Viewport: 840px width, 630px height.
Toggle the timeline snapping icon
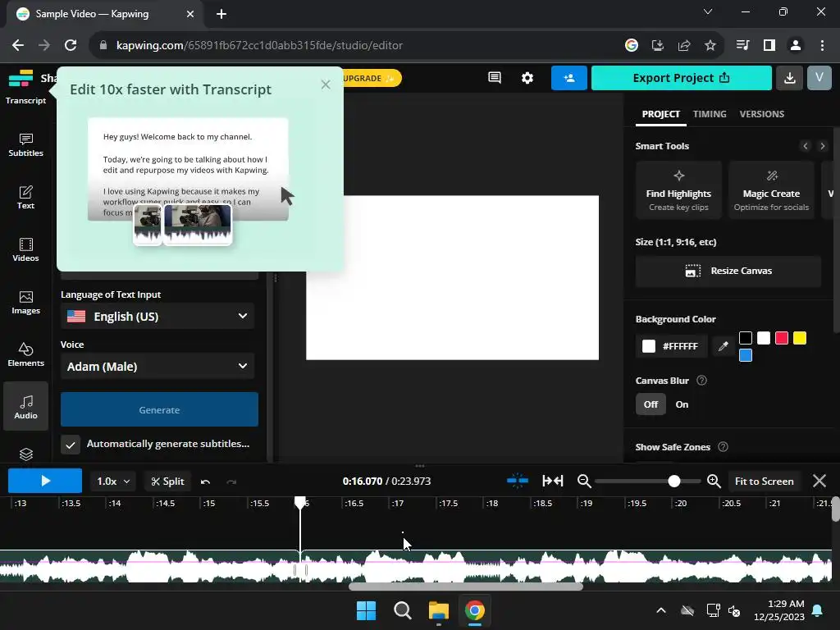pos(518,481)
